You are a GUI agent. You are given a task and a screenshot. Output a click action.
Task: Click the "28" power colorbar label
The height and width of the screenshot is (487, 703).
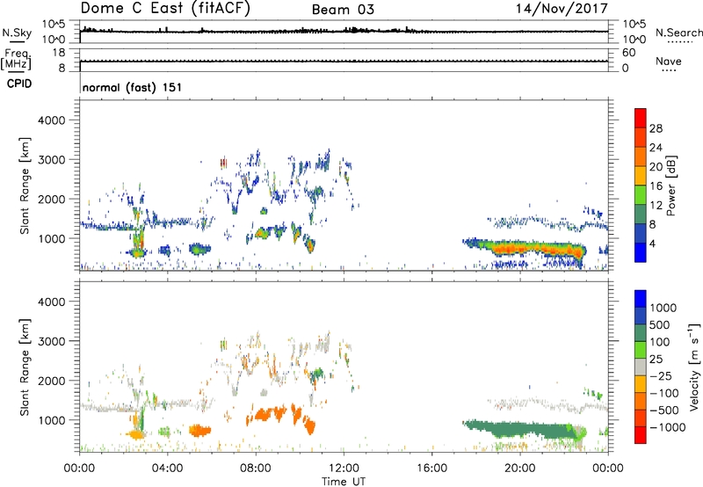click(656, 128)
